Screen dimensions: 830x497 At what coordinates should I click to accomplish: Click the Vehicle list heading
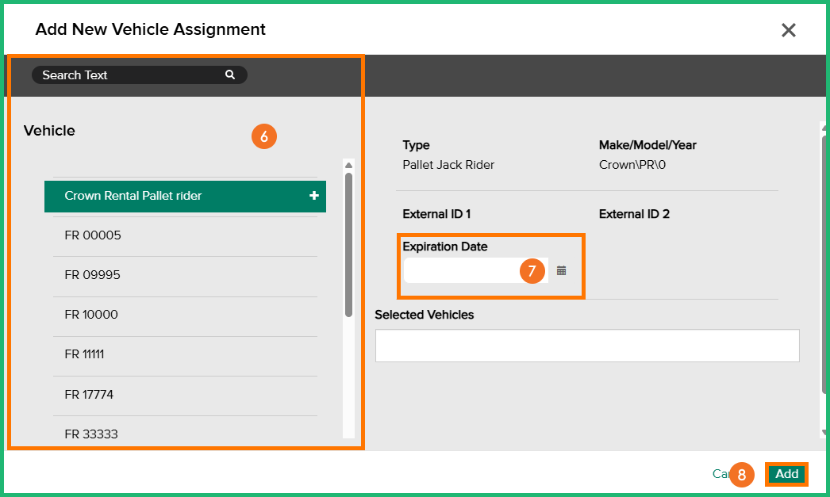[x=49, y=131]
